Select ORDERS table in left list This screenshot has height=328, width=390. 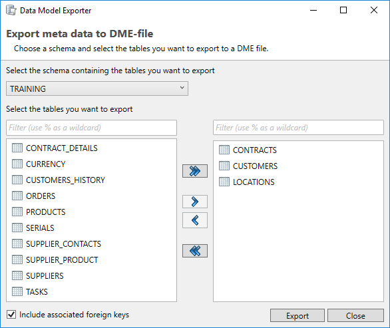click(41, 196)
